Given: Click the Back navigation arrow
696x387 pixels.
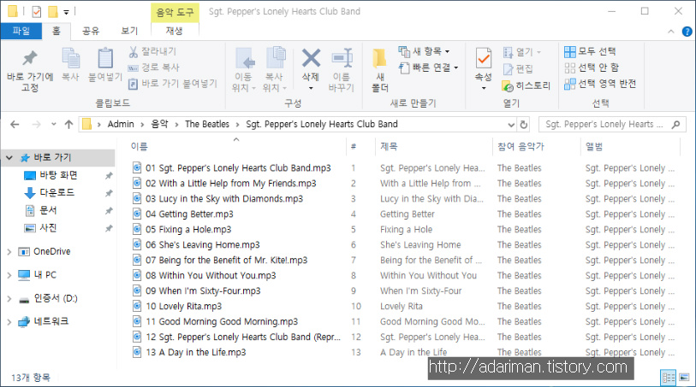Looking at the screenshot, I should pos(15,125).
